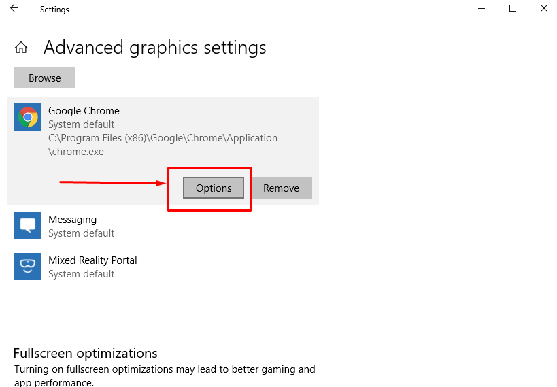Viewport: 557px width, 387px height.
Task: Click System default under Messaging
Action: 82,233
